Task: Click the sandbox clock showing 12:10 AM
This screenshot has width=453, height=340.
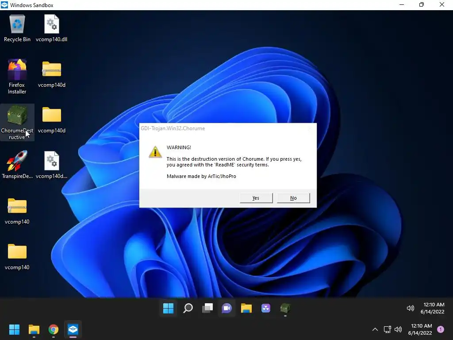Action: click(433, 308)
